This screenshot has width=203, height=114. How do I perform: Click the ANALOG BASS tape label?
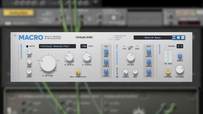coord(84,37)
